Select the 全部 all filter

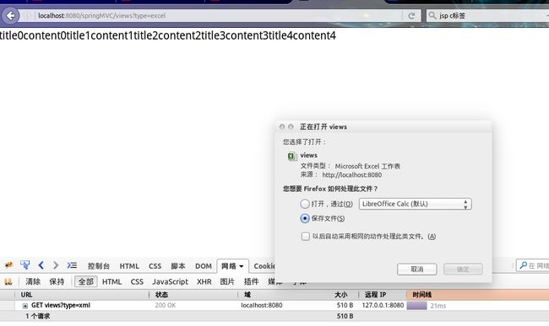click(x=86, y=281)
